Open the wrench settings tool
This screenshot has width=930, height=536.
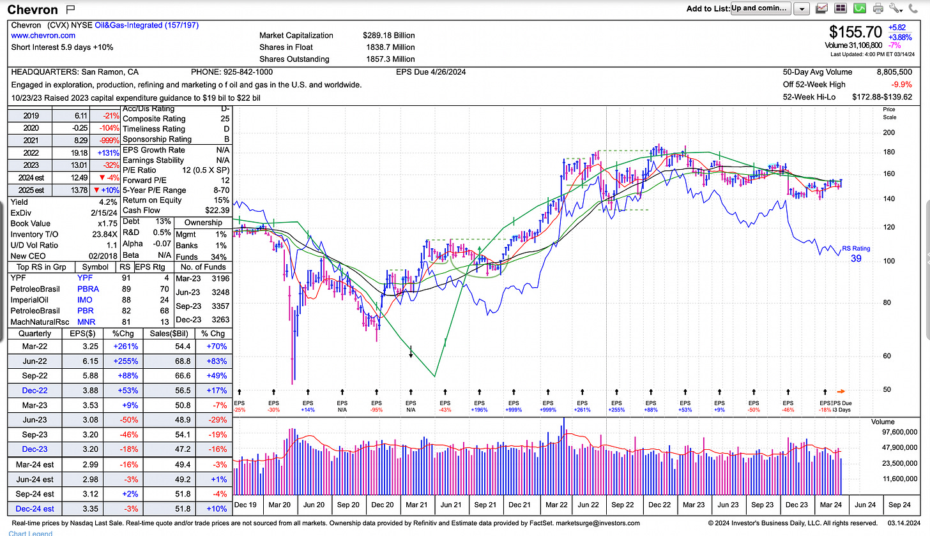(896, 8)
